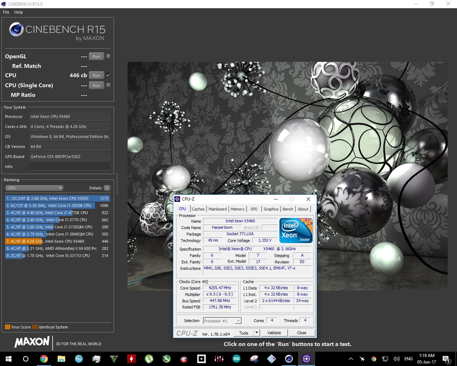Switch to the SPD tab in CPU-Z
Viewport: 457px width, 366px height.
click(254, 209)
